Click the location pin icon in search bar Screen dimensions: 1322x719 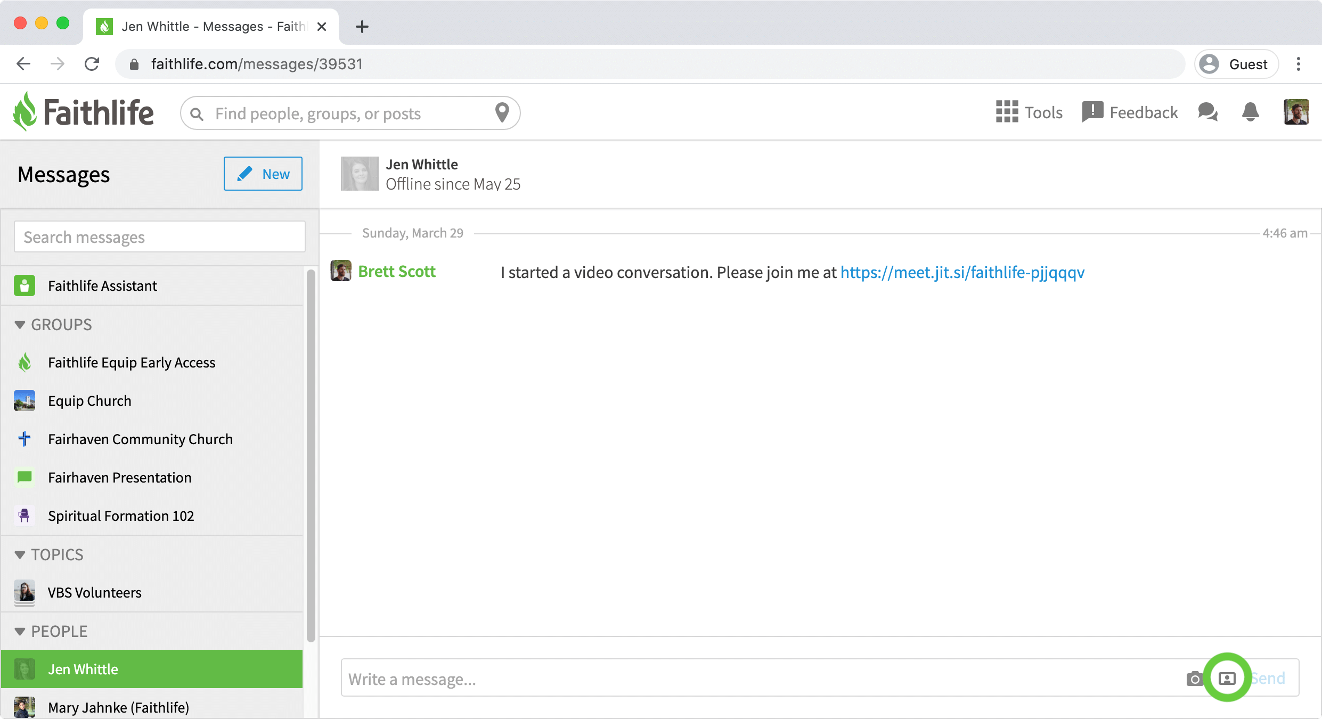[x=502, y=113]
